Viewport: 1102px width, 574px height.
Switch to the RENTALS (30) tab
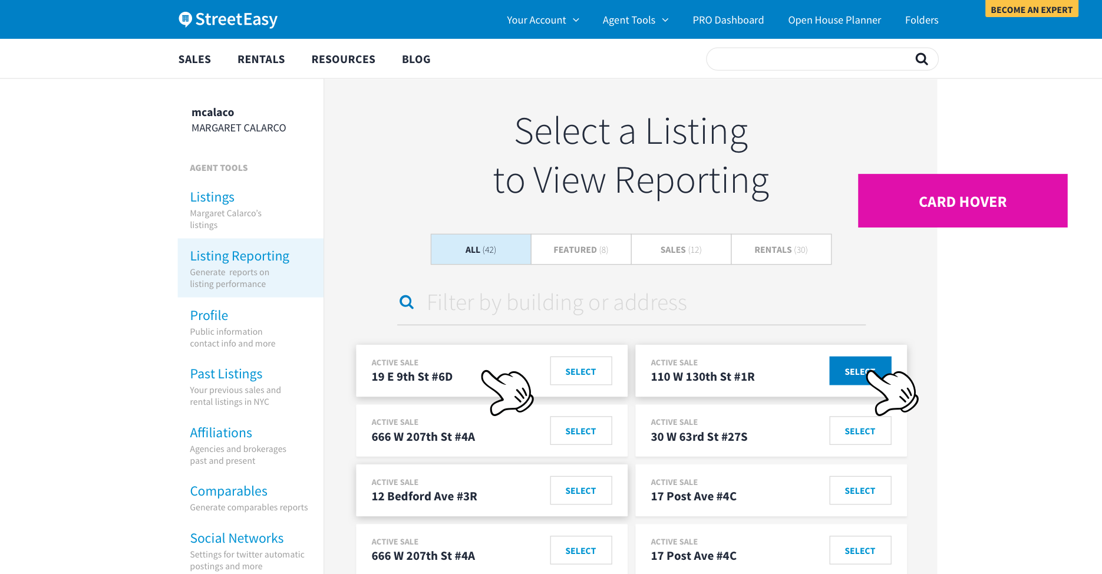[781, 249]
